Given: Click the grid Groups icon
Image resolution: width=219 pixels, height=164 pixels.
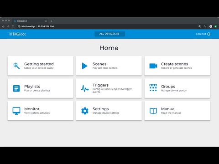Looking at the screenshot, I should [x=153, y=88].
